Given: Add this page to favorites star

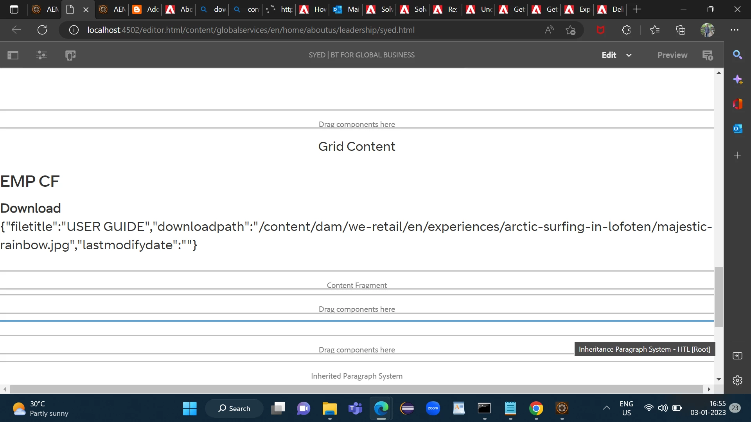Looking at the screenshot, I should [570, 30].
